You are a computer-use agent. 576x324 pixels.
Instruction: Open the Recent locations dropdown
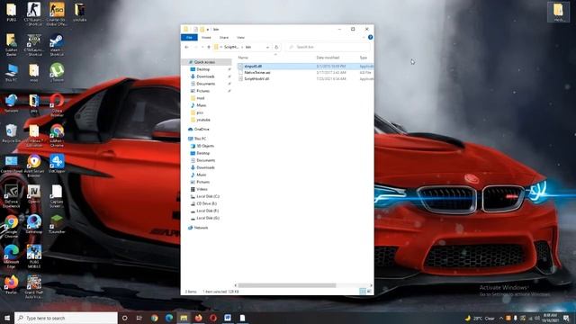tap(202, 47)
